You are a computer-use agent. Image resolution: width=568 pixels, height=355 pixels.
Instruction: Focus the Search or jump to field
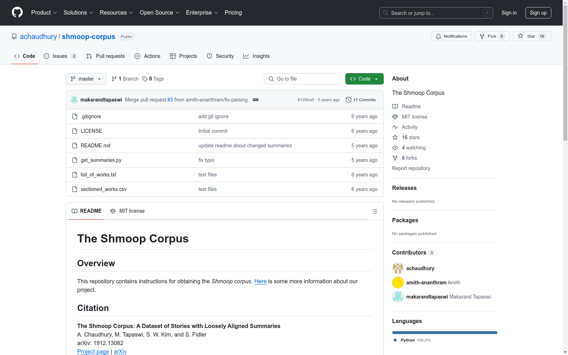click(x=436, y=13)
